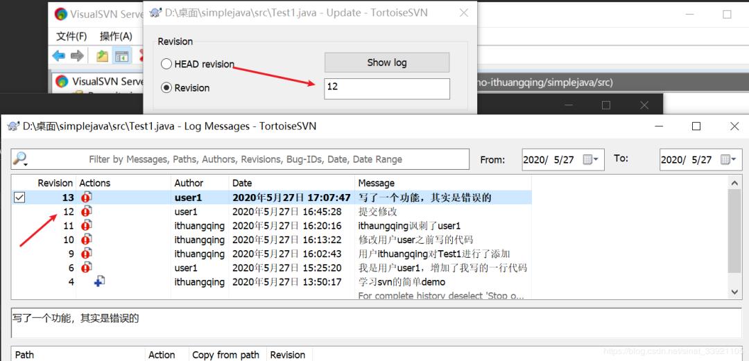Select revision number 6 in the log list

coord(71,268)
